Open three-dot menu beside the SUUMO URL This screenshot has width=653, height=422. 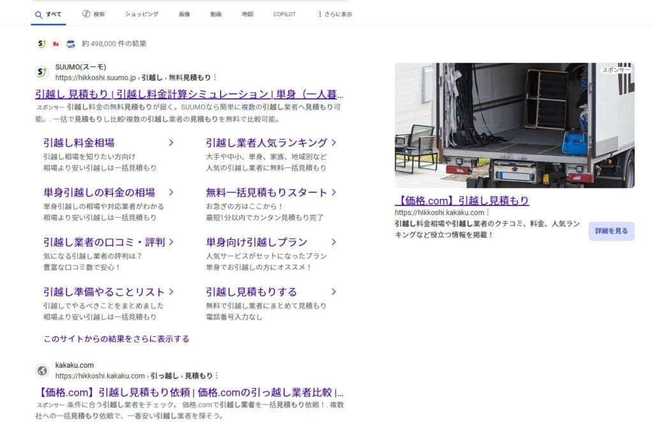click(215, 78)
